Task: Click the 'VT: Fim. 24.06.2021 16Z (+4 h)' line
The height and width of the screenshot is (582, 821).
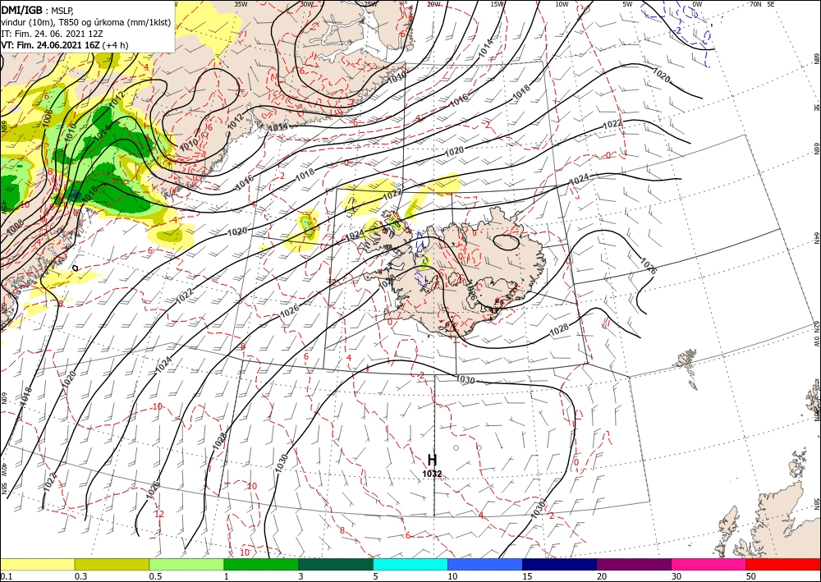Action: (65, 45)
